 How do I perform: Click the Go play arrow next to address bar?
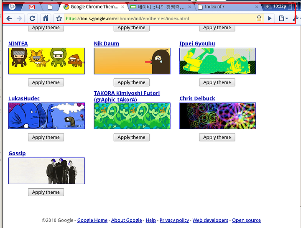point(270,18)
